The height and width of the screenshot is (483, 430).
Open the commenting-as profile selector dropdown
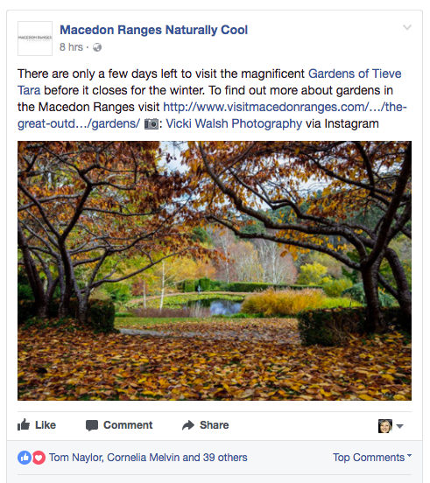click(x=391, y=426)
